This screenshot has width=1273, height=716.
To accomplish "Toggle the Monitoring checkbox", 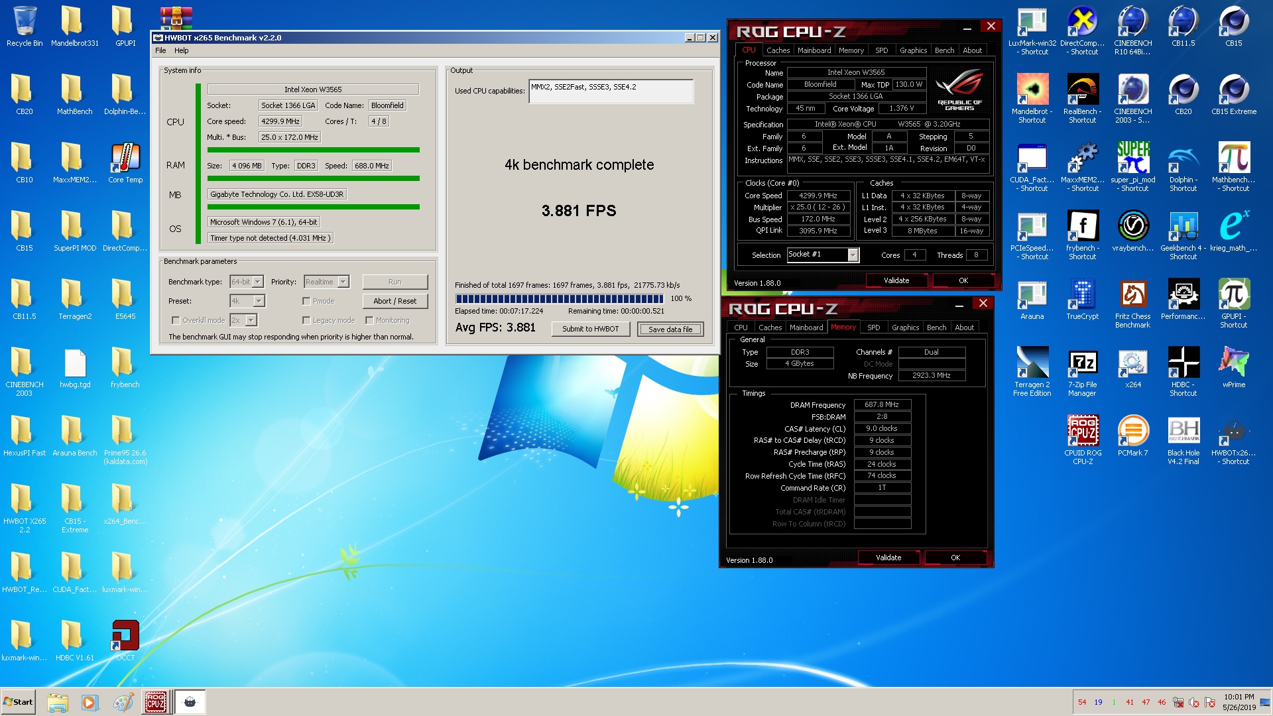I will [x=369, y=320].
